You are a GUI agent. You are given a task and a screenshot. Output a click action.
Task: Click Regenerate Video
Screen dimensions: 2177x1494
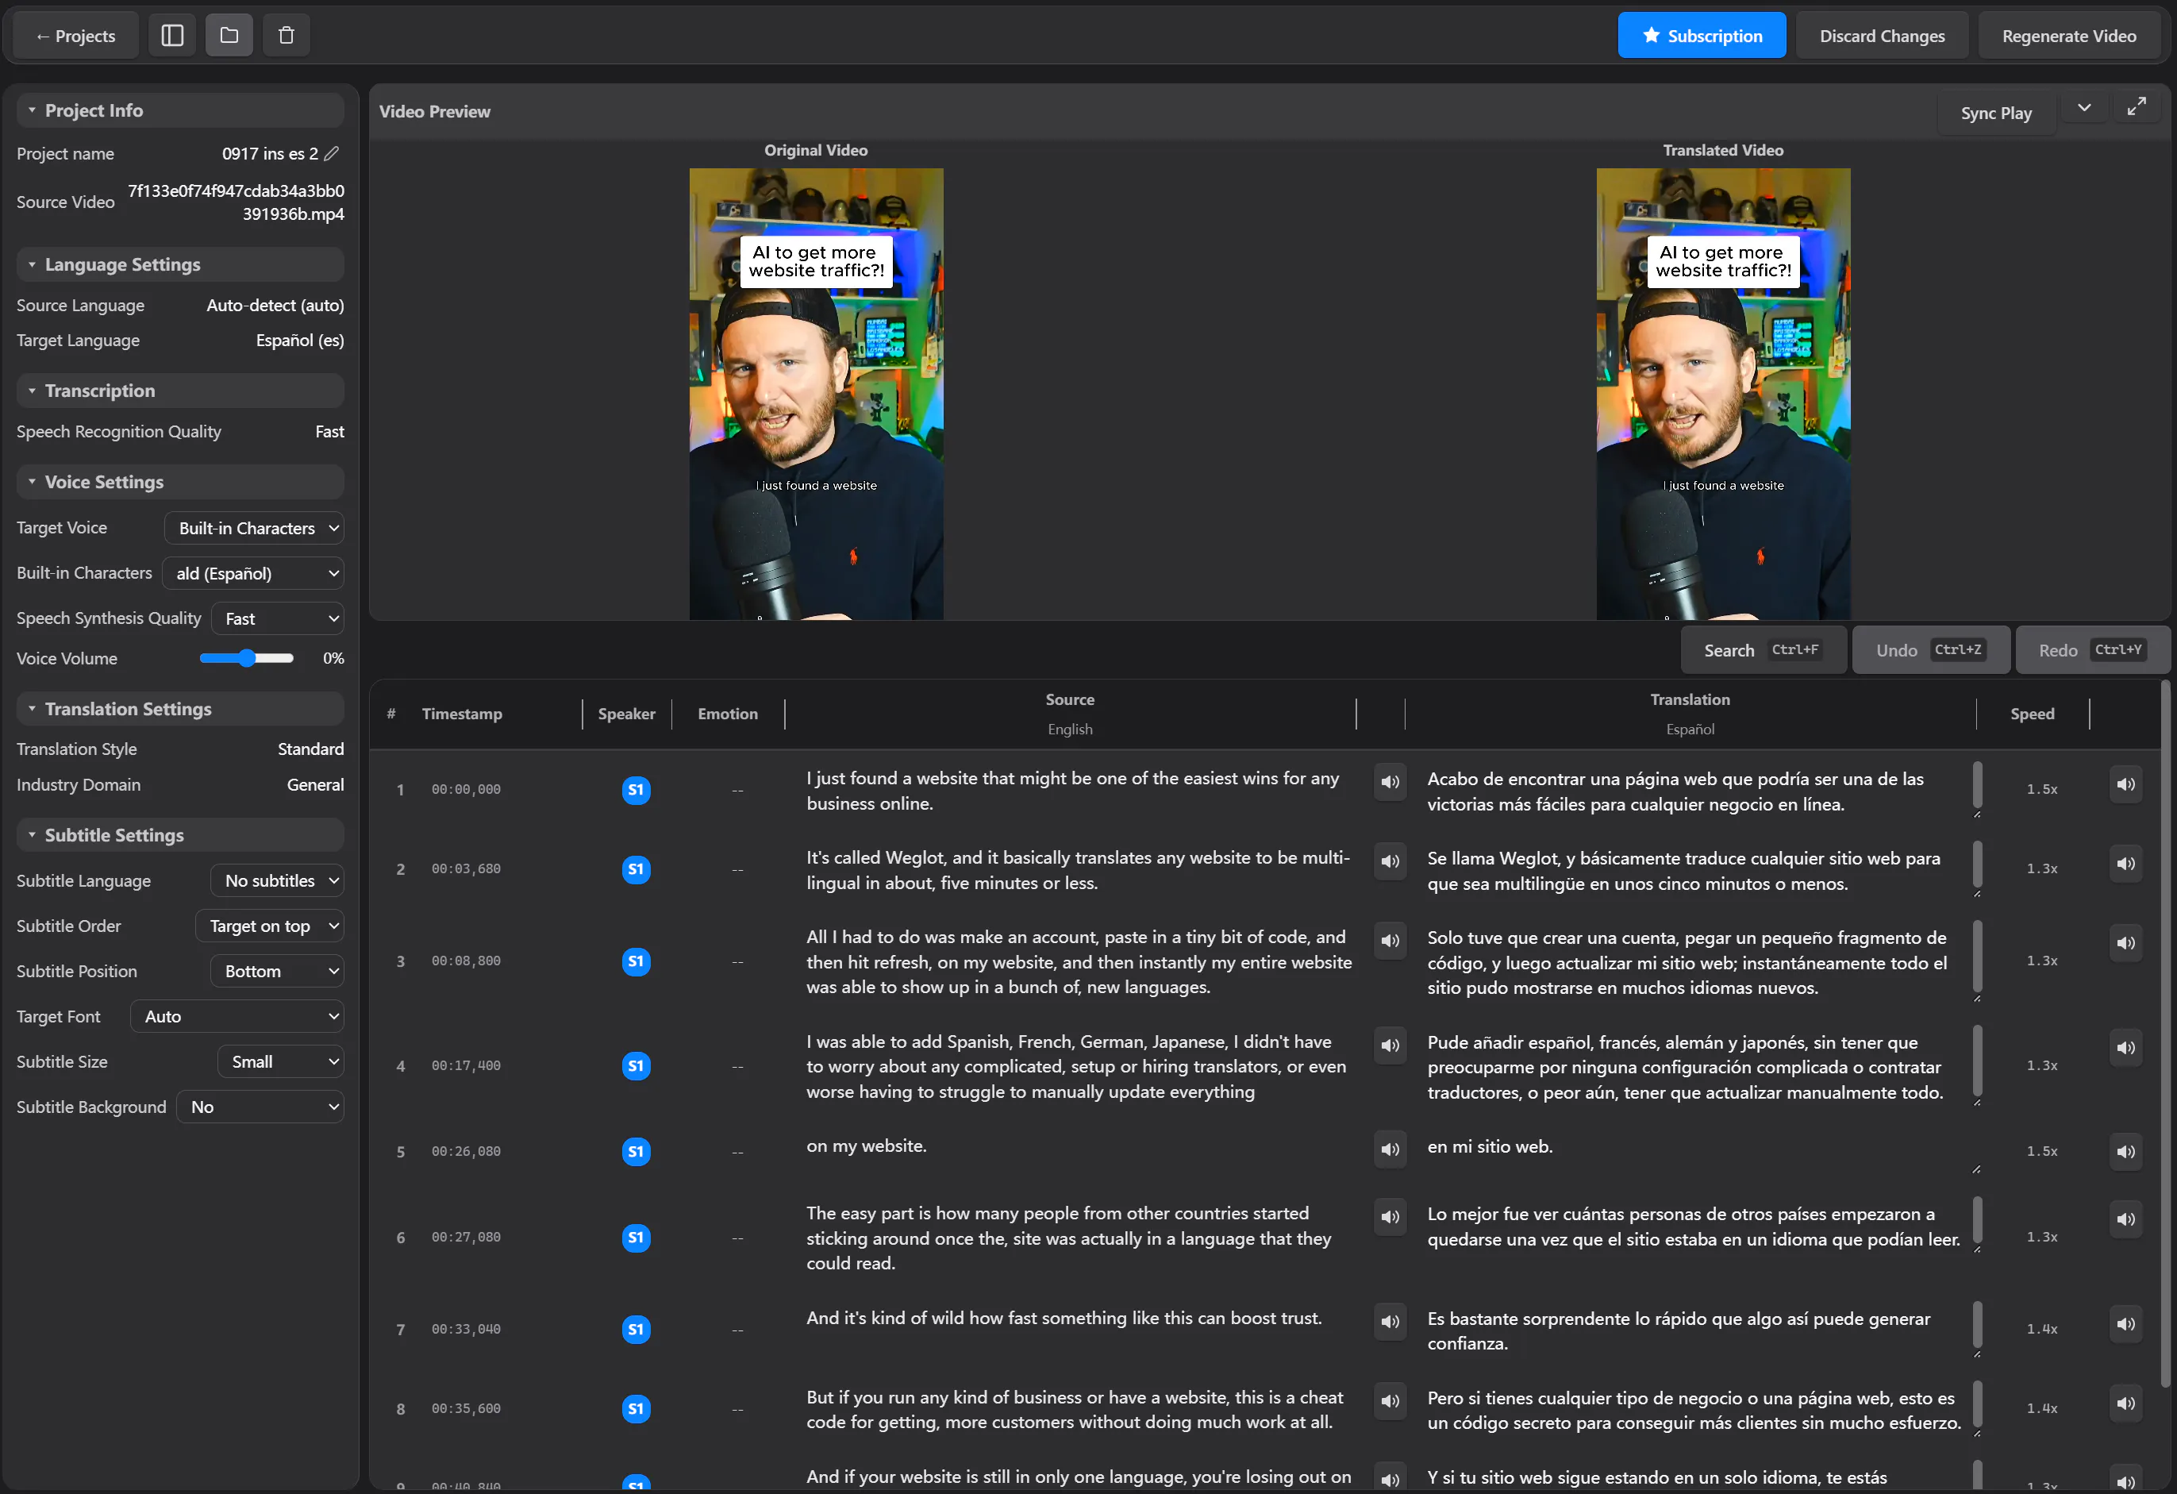(x=2069, y=36)
